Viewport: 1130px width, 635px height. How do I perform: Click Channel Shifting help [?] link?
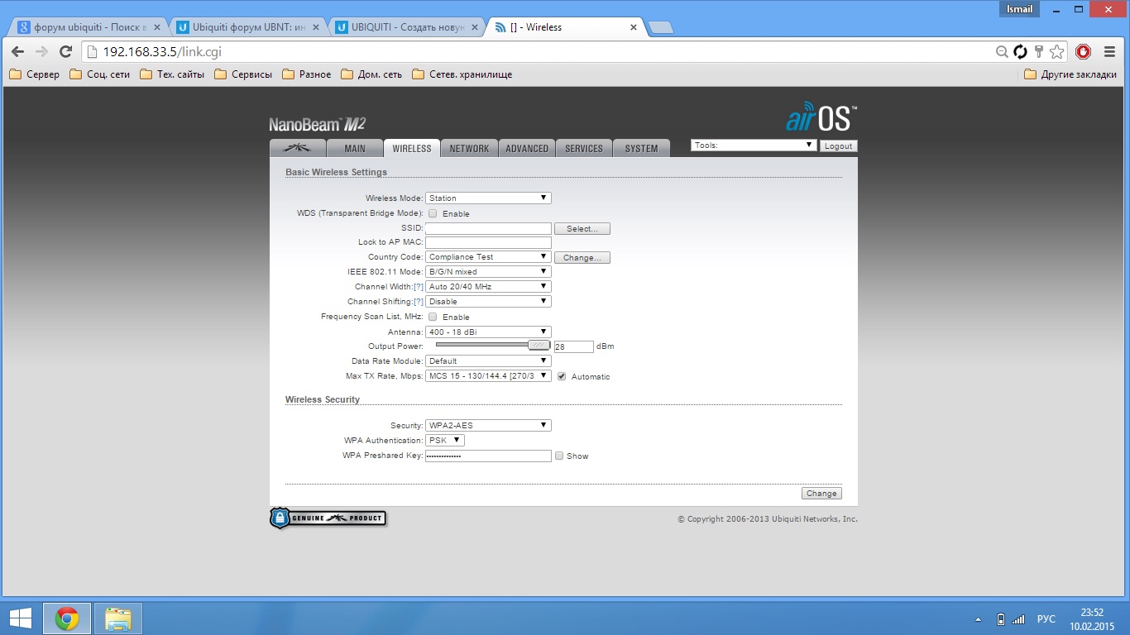419,302
